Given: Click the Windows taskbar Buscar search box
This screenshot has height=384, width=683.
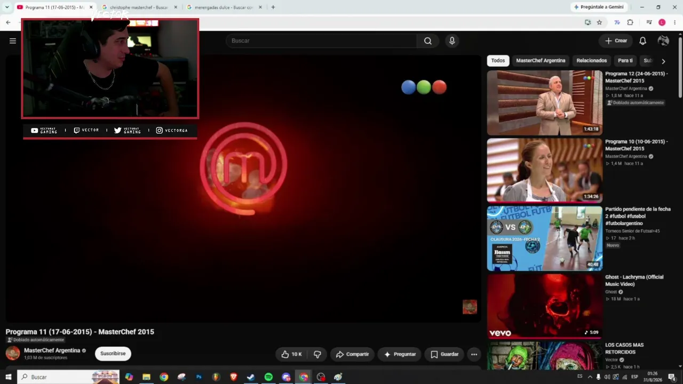Looking at the screenshot, I should click(68, 377).
